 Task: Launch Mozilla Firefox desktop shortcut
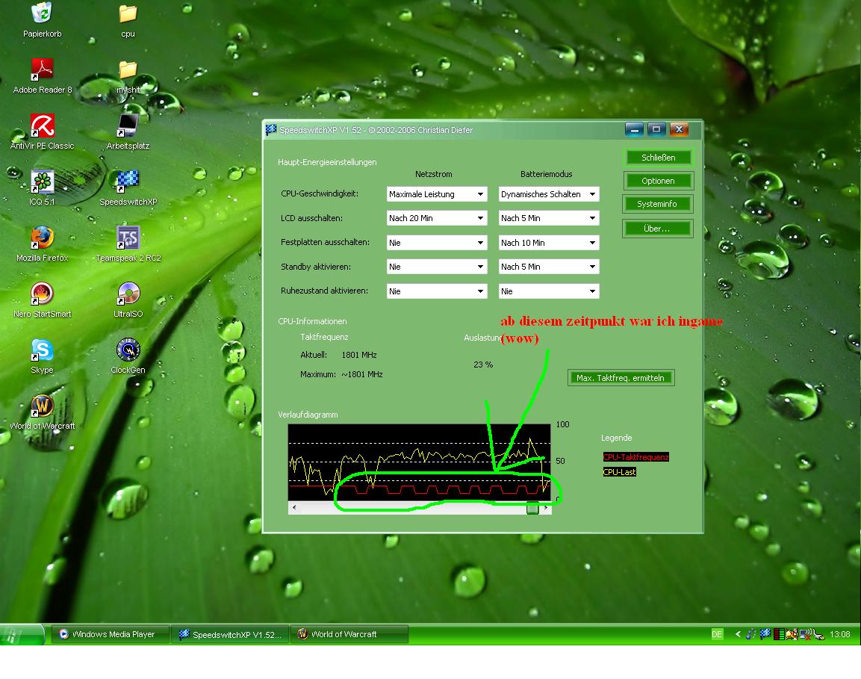pos(43,244)
